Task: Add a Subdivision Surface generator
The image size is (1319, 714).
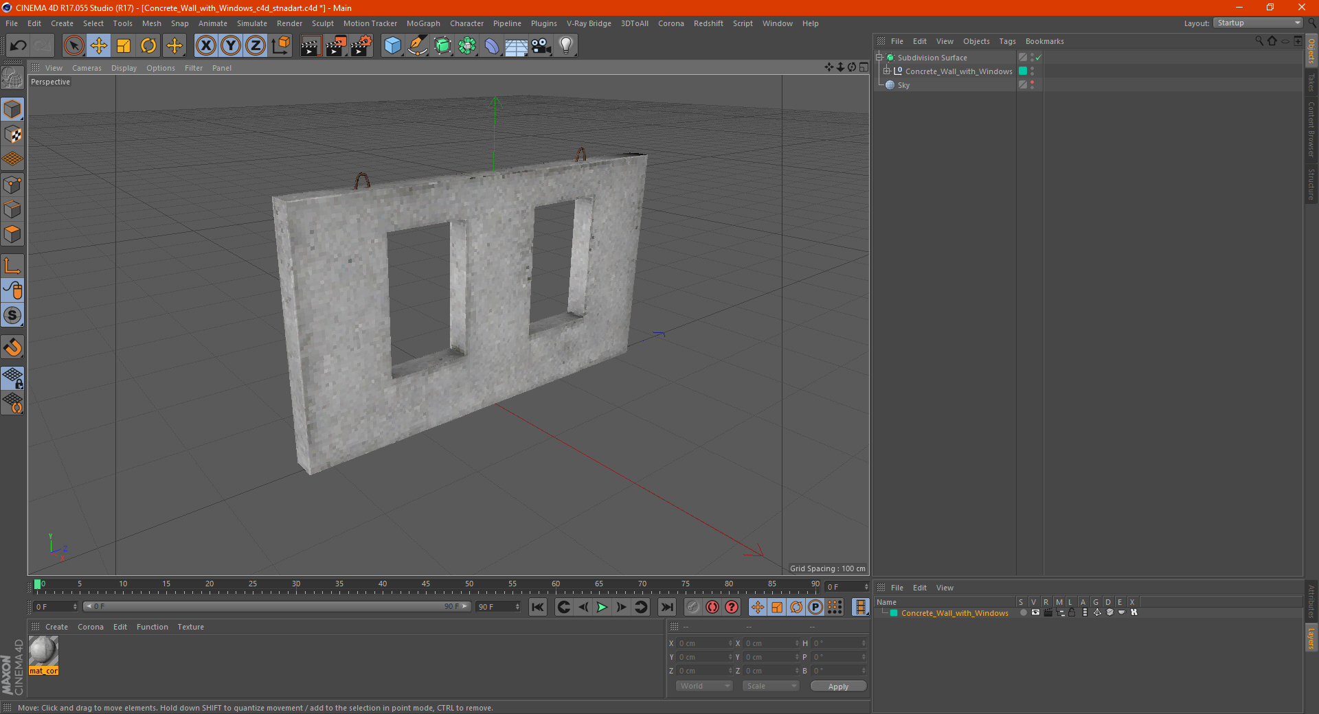Action: 442,46
